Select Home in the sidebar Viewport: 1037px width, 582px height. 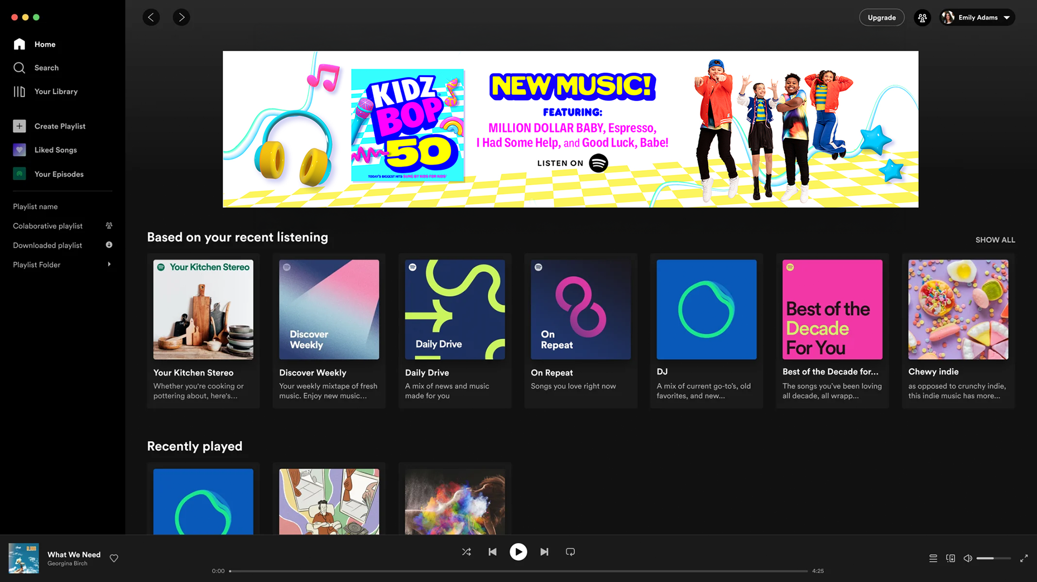pyautogui.click(x=45, y=44)
